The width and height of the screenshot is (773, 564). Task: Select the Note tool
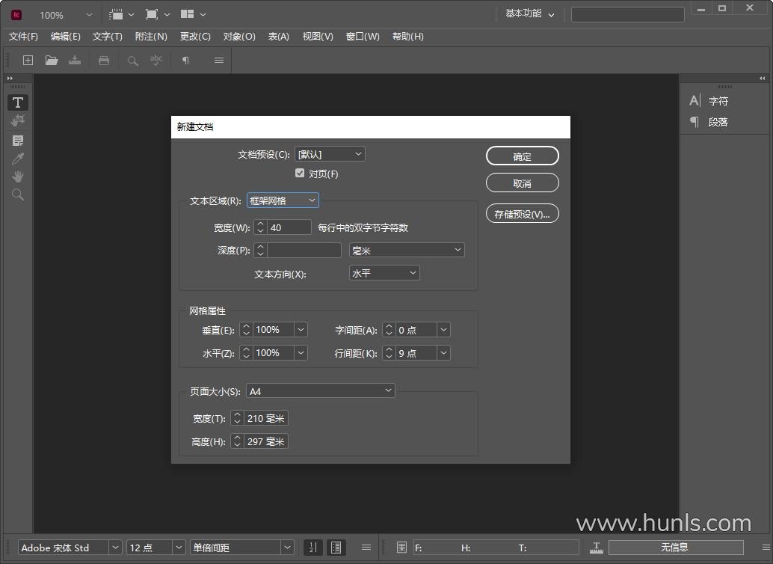(18, 141)
